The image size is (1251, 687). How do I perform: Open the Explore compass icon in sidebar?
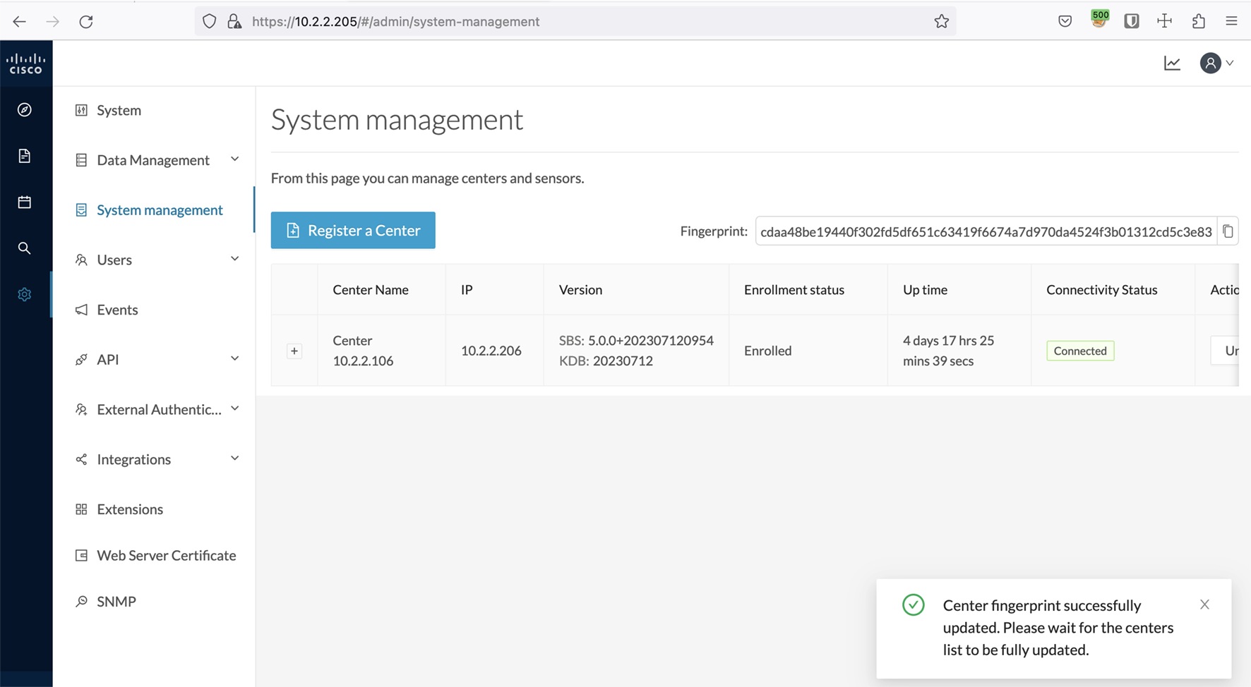25,109
